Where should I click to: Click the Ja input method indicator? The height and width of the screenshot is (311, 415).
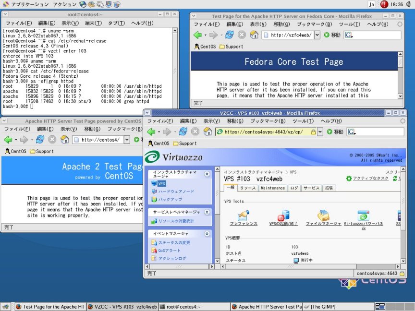372,4
